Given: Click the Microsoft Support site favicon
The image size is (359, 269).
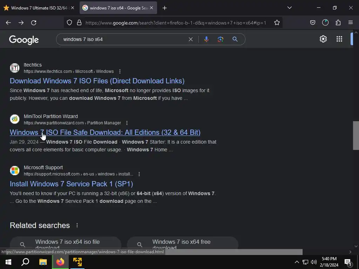Looking at the screenshot, I should point(15,171).
